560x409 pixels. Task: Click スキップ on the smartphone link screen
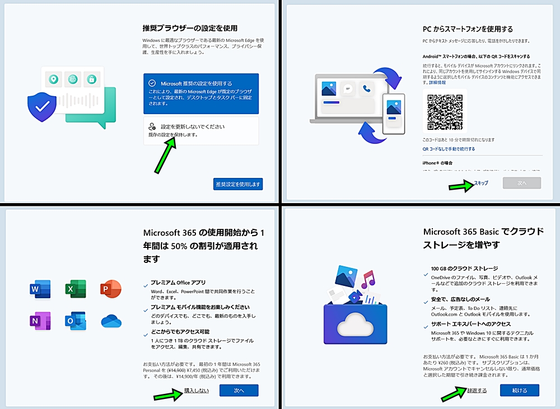tap(480, 183)
